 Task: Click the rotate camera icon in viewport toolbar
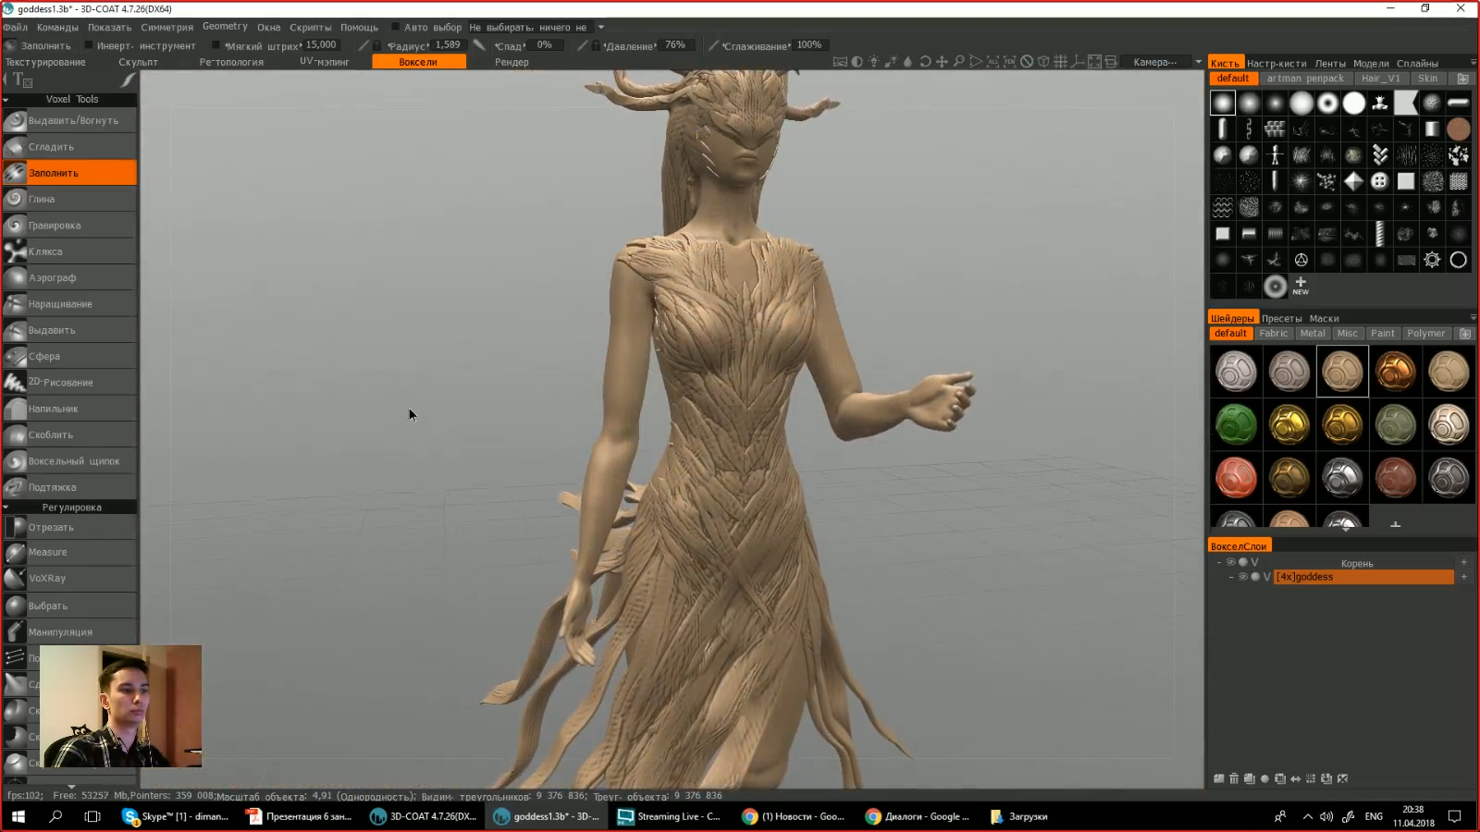[x=925, y=62]
